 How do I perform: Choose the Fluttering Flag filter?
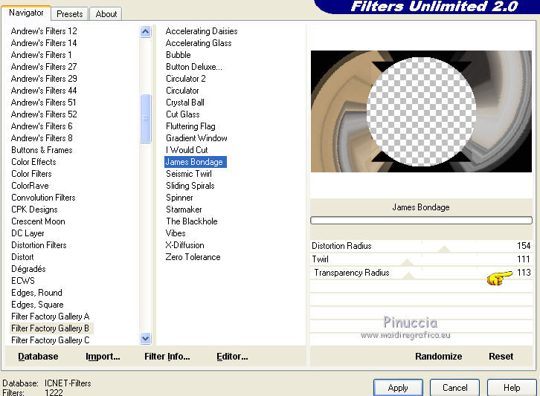coord(190,126)
